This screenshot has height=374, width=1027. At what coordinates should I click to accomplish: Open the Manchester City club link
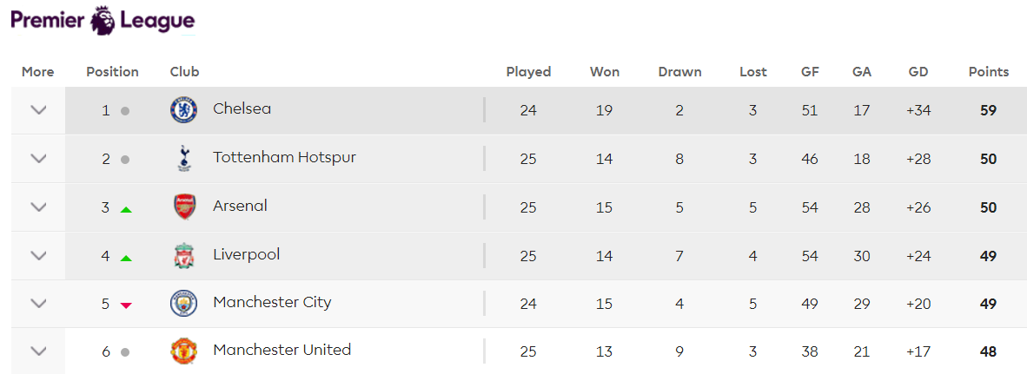coord(272,303)
